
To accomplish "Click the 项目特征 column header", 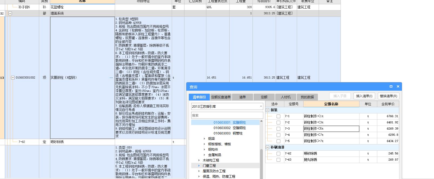I will tap(143, 1).
